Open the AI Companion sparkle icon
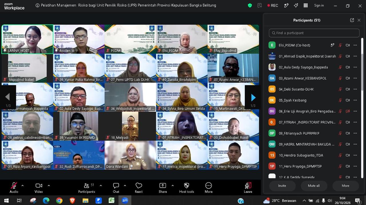 click(x=296, y=5)
